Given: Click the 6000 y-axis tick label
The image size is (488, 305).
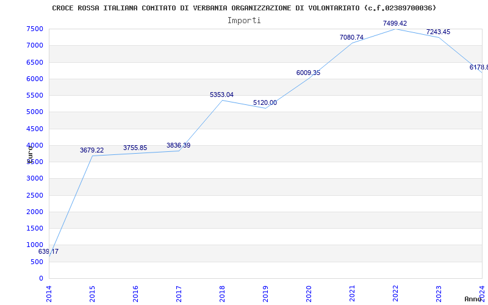Looking at the screenshot, I should coord(35,79).
